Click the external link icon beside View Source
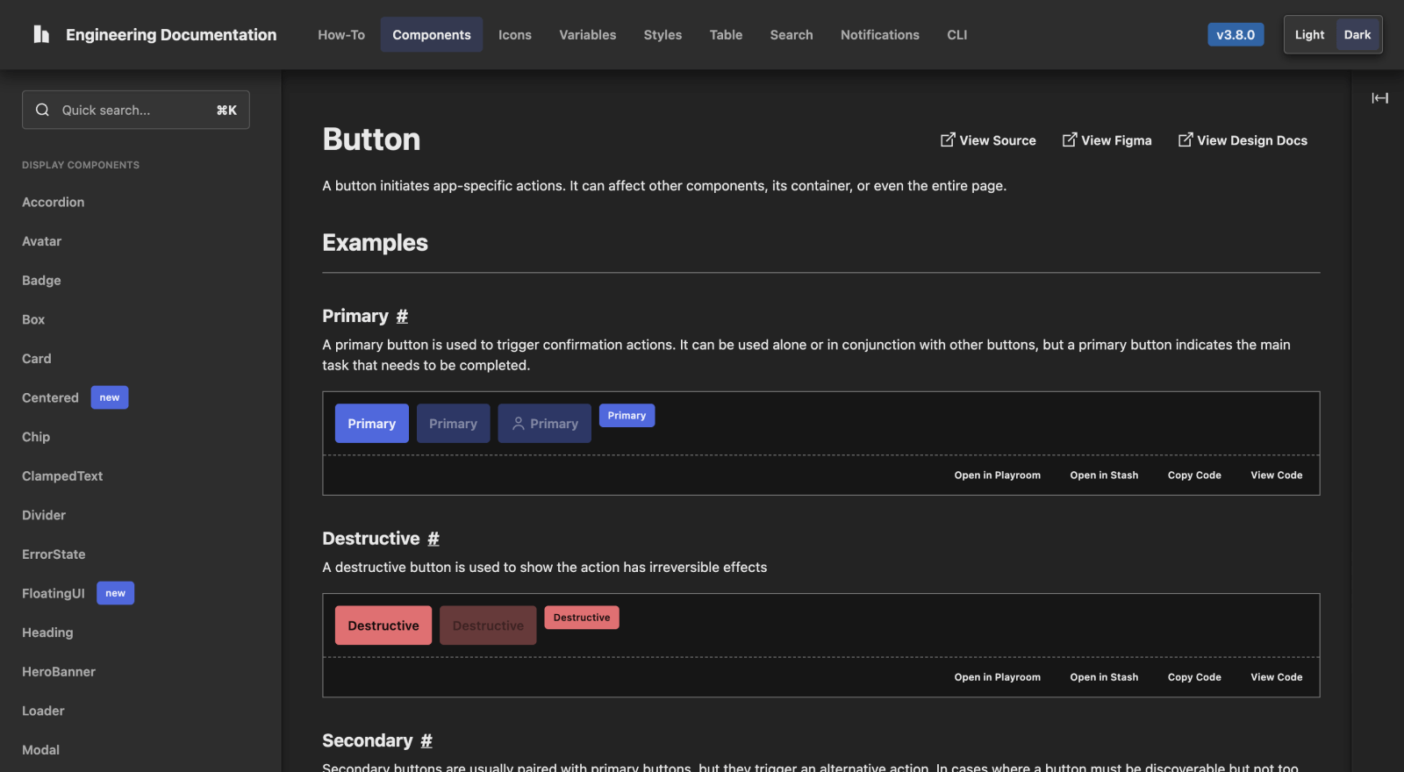Screen dimensions: 1404x772 [x=948, y=139]
